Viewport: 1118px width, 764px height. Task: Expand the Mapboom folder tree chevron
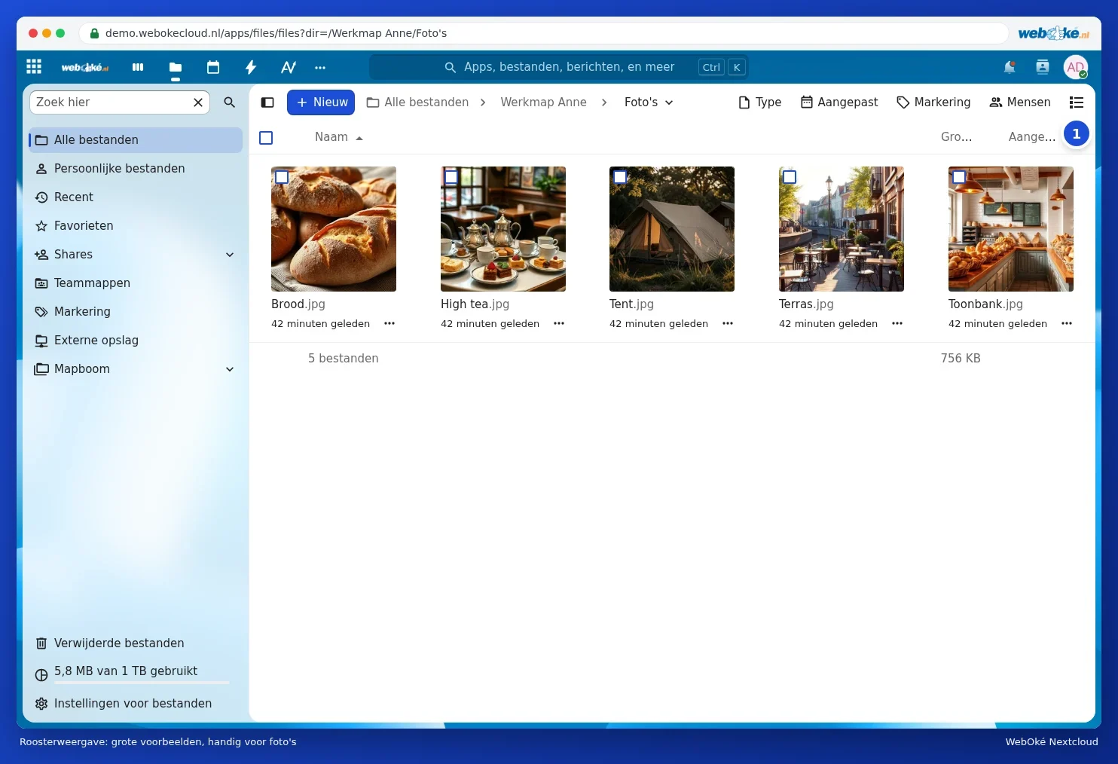coord(230,369)
